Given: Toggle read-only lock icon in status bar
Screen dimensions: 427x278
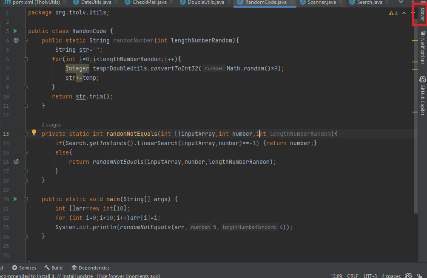Looking at the screenshot, I should pyautogui.click(x=420, y=276).
